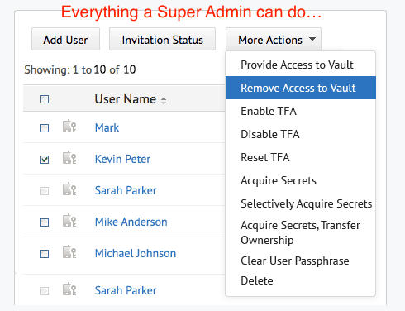Select Selectively Acquire Secrets
The width and height of the screenshot is (405, 311).
tap(301, 203)
